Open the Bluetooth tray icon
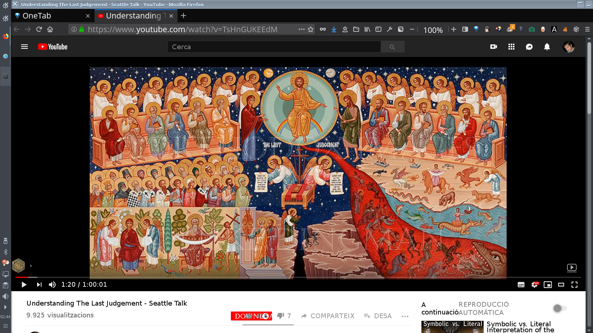Viewport: 593px width, 333px height. click(6, 252)
